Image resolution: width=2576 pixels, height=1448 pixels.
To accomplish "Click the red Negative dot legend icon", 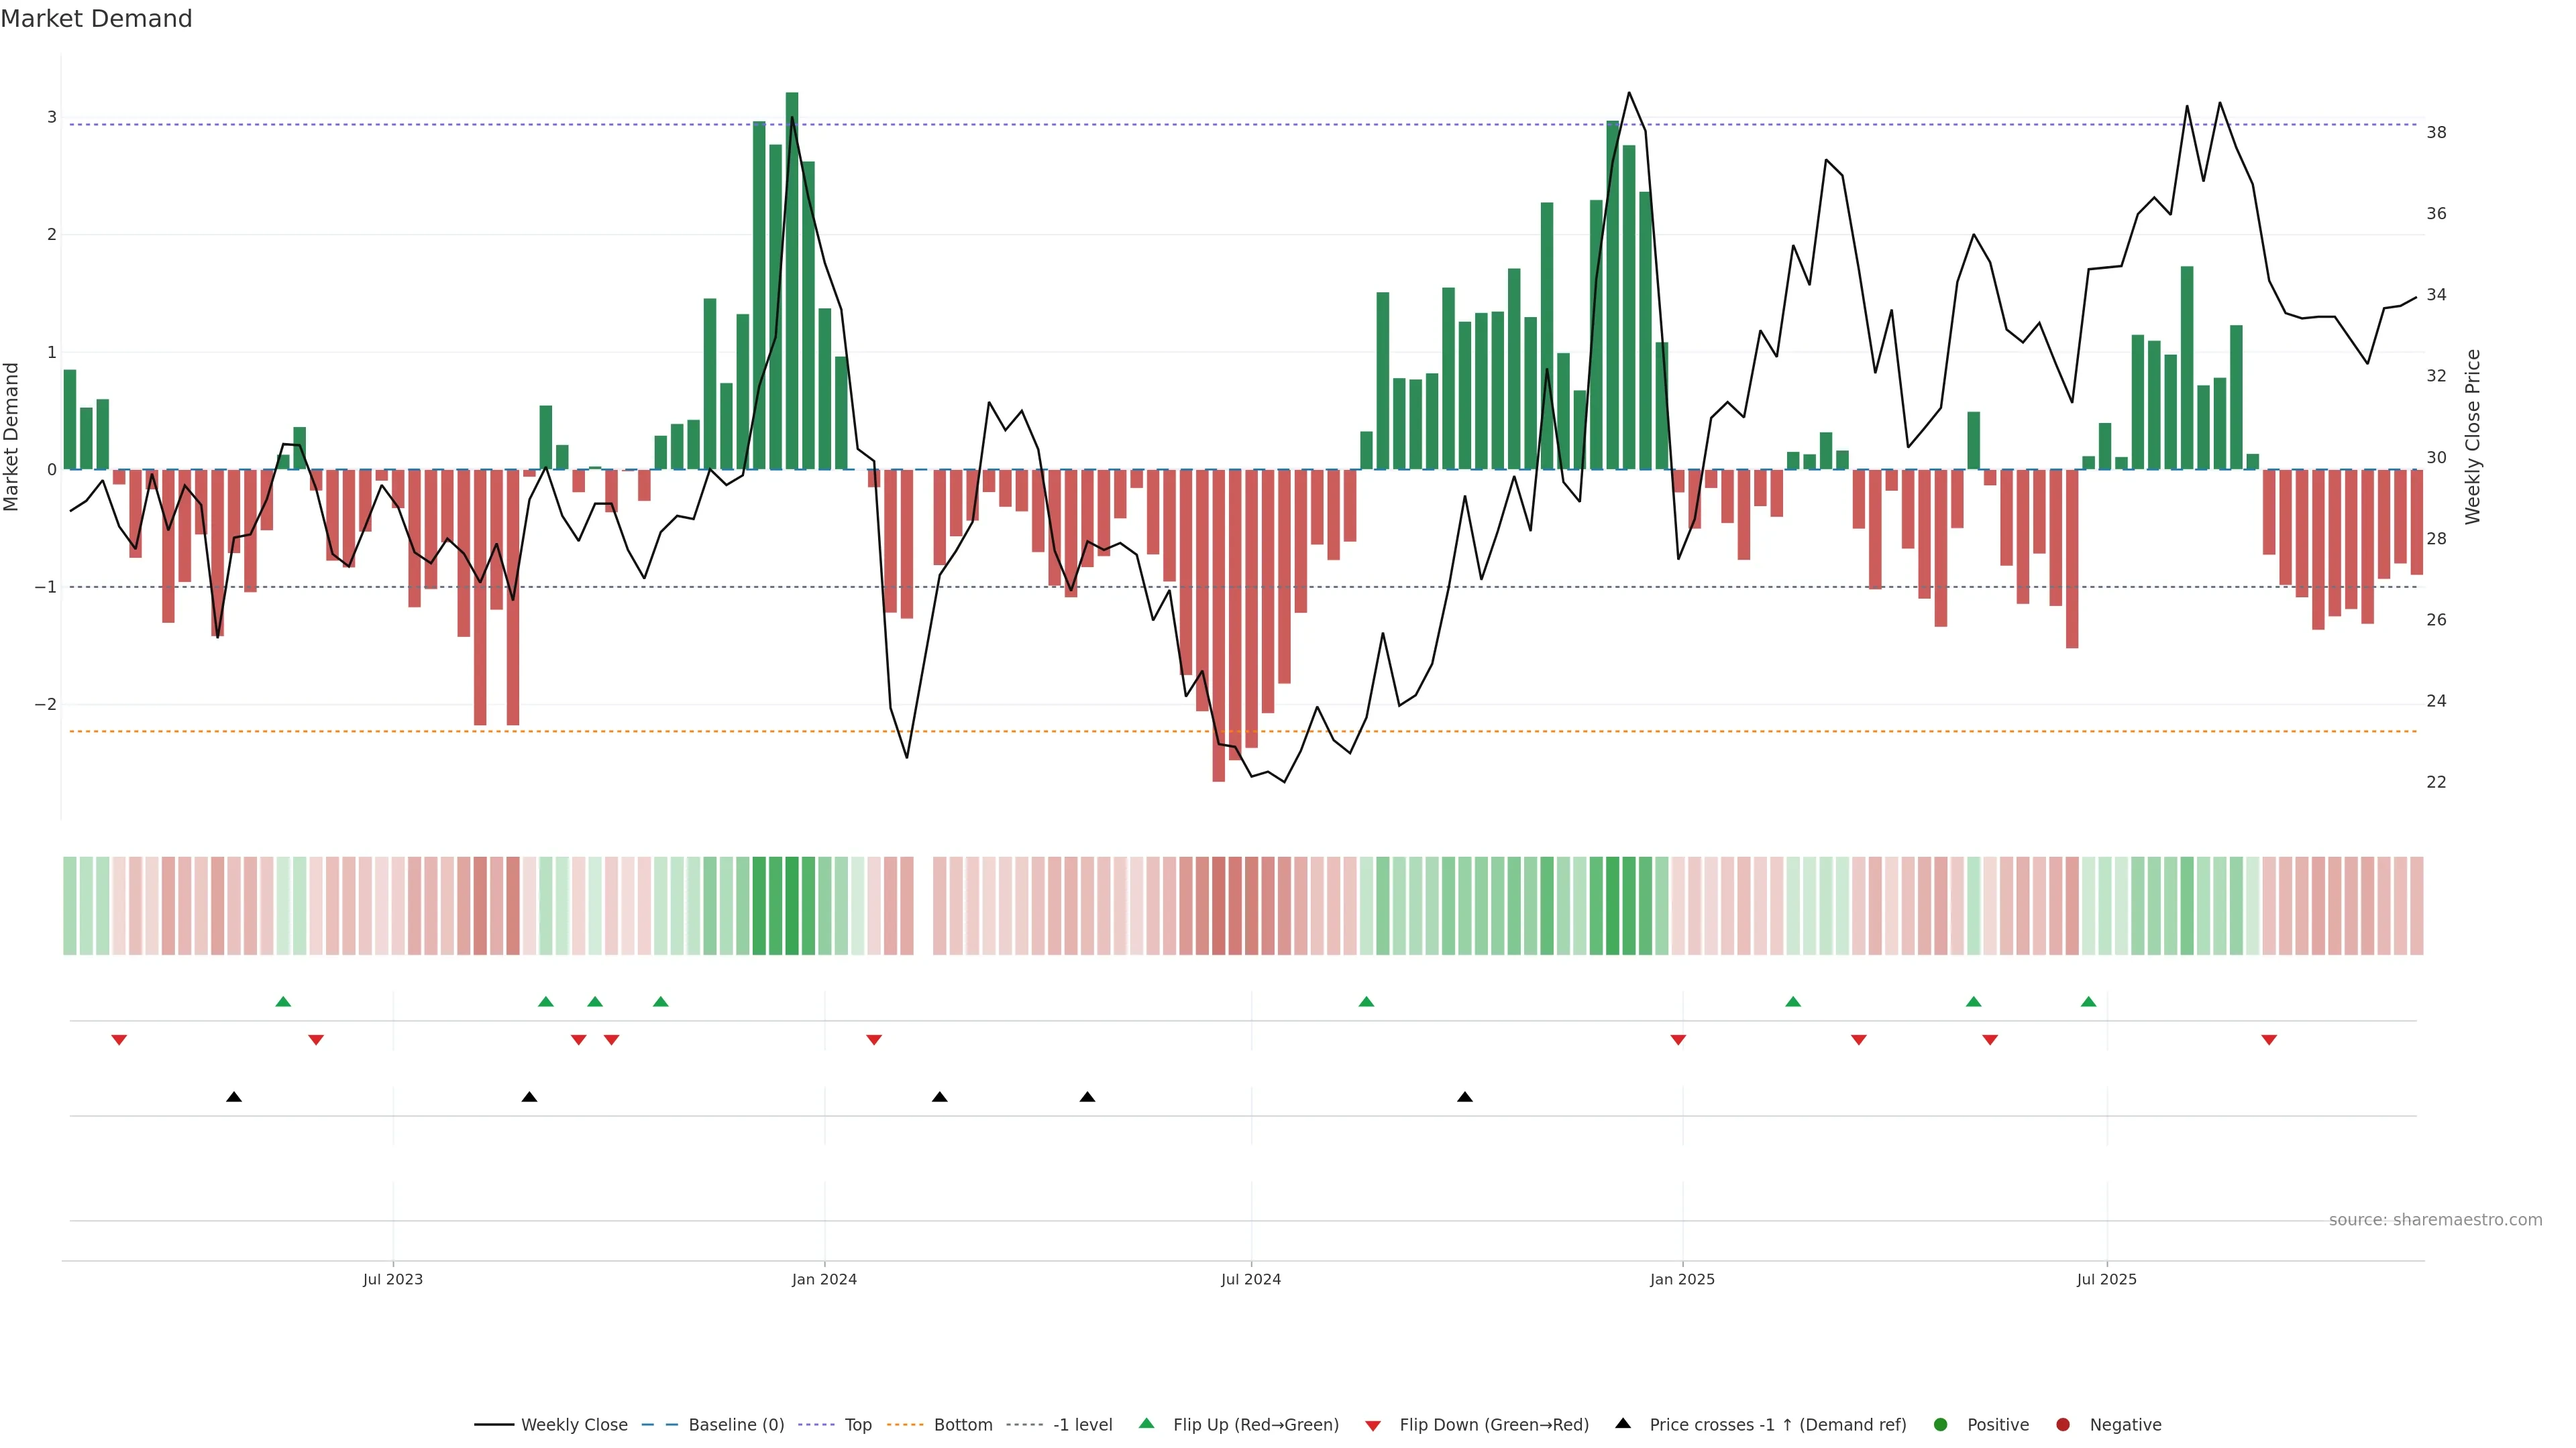I will click(2063, 1425).
